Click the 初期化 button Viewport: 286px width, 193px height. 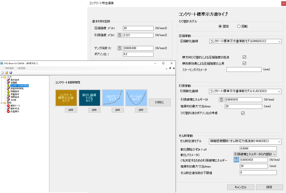coord(159,103)
